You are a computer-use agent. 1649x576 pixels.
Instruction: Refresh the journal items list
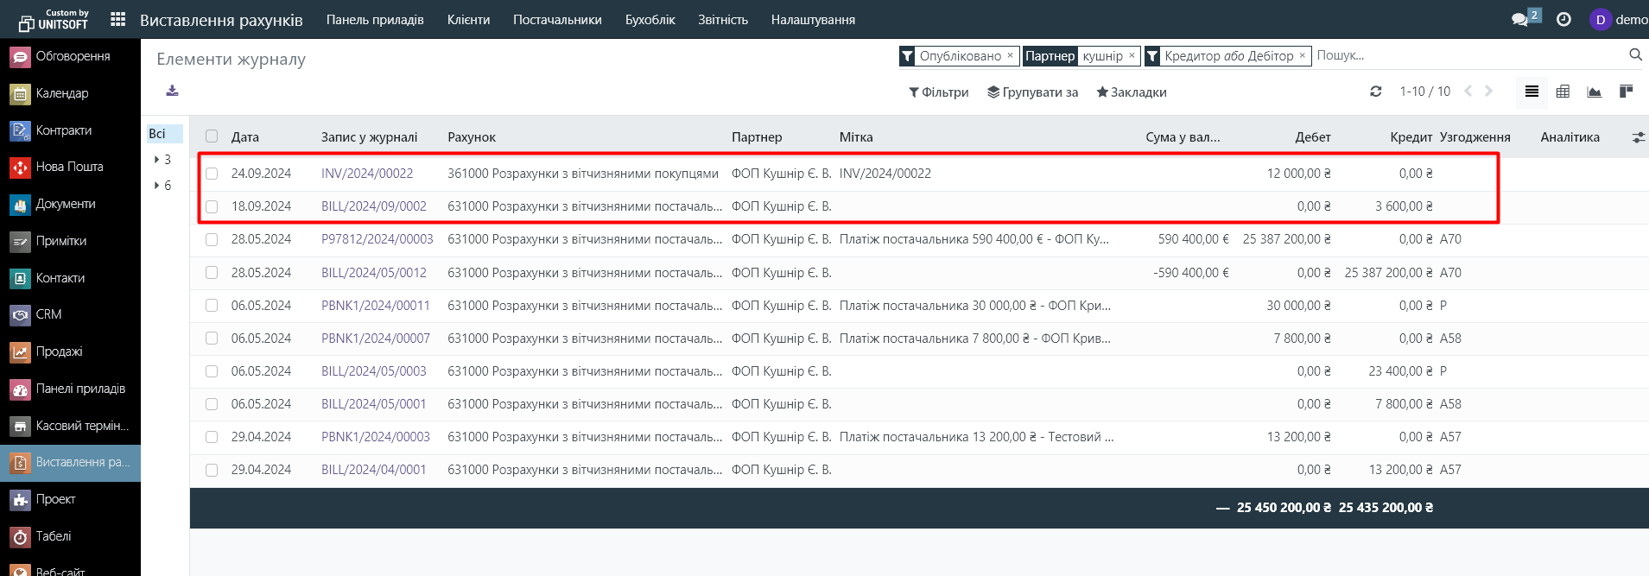(1375, 92)
